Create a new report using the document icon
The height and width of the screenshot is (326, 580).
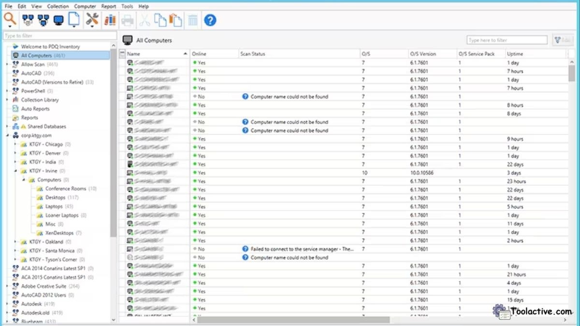pyautogui.click(x=73, y=20)
